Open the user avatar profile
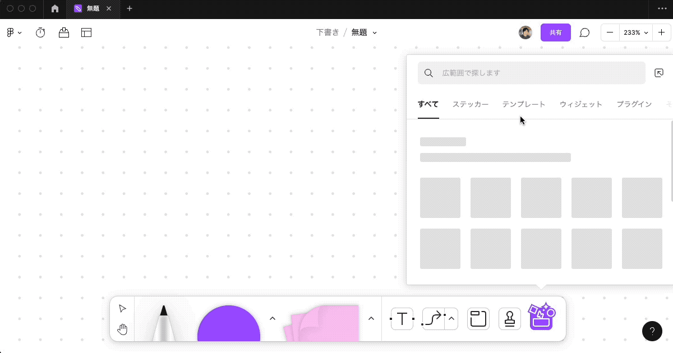 click(526, 32)
